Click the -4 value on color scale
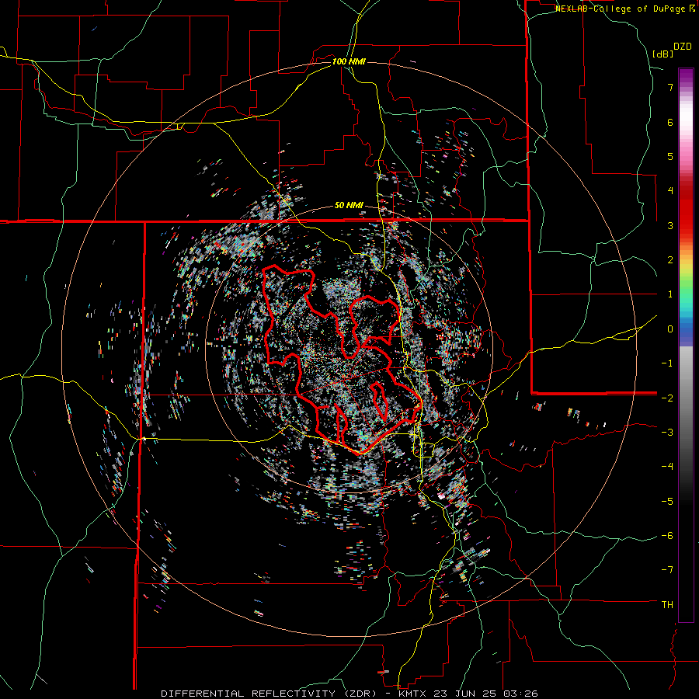Viewport: 699px width, 699px height. pyautogui.click(x=667, y=467)
